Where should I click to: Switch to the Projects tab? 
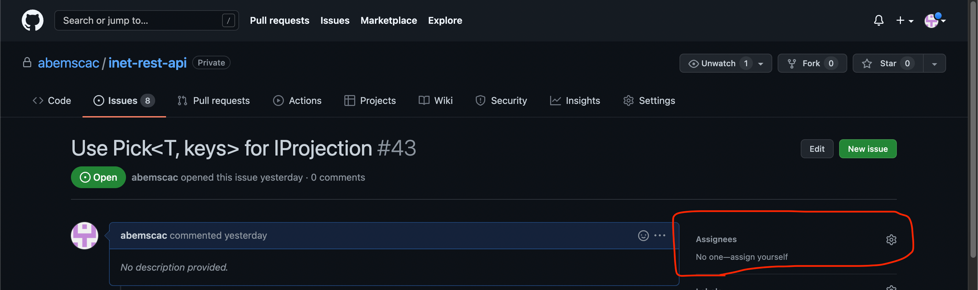pyautogui.click(x=370, y=101)
